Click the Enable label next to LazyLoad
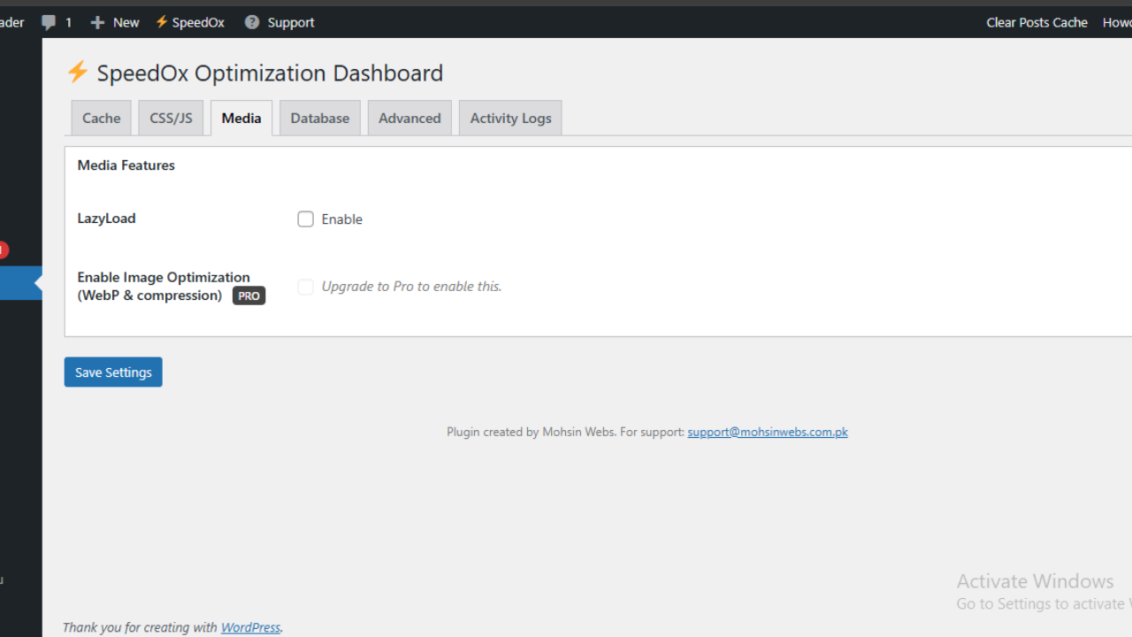Screen dimensions: 1132x637 click(x=342, y=219)
